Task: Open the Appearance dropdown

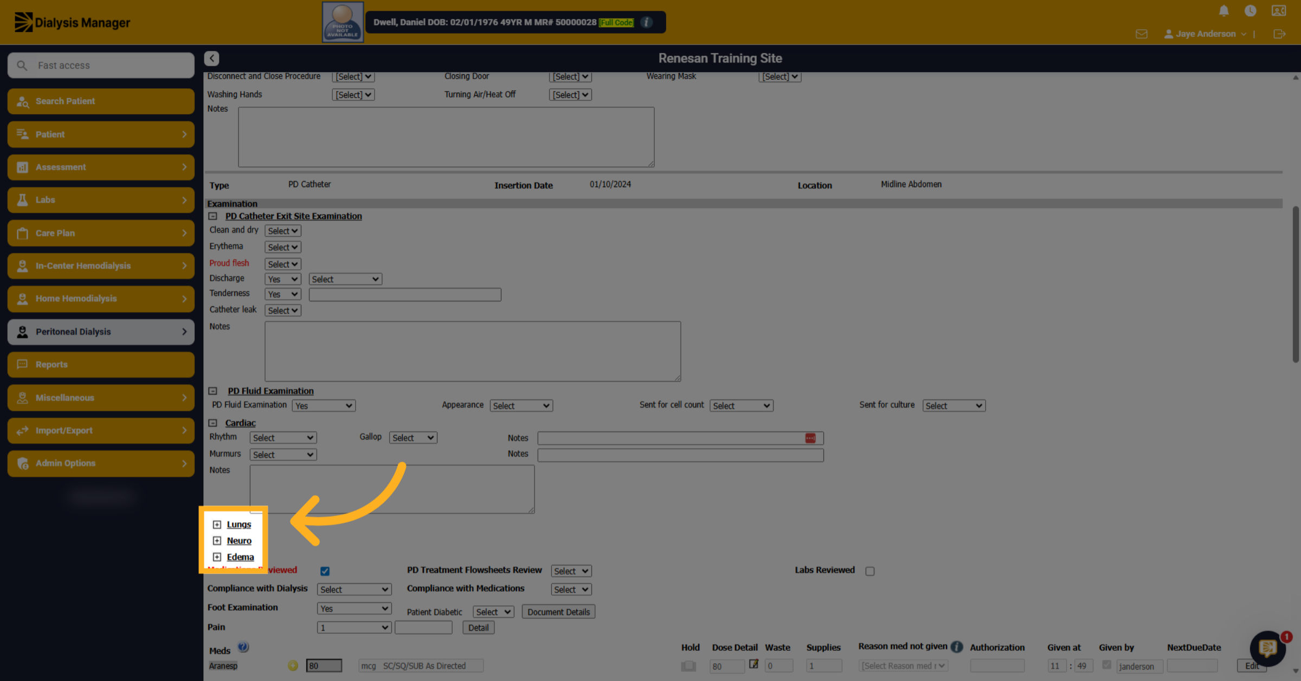Action: point(521,406)
